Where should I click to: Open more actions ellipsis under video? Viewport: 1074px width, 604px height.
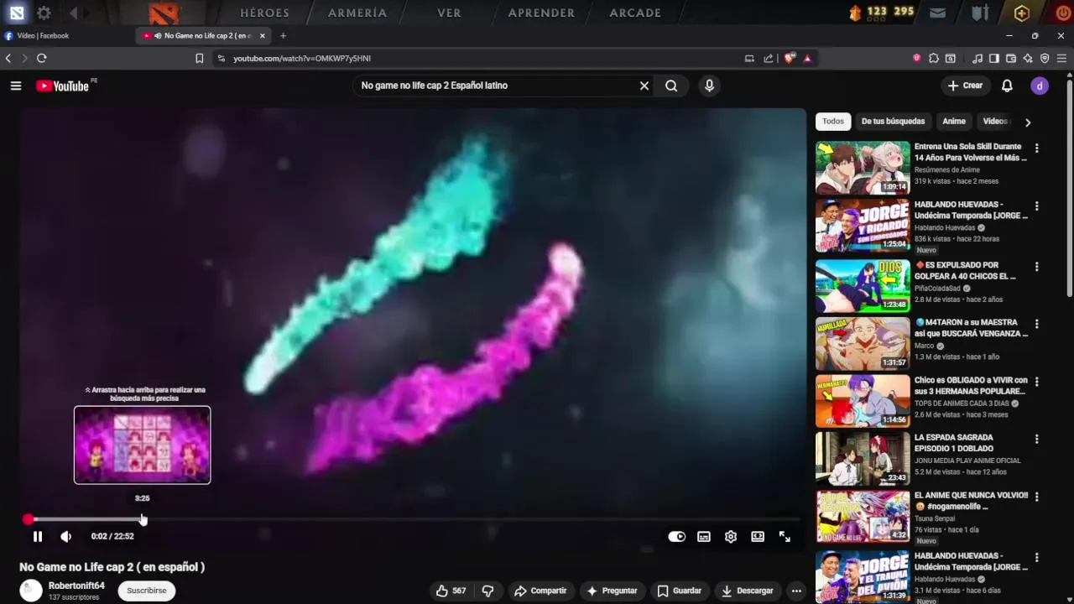point(796,591)
